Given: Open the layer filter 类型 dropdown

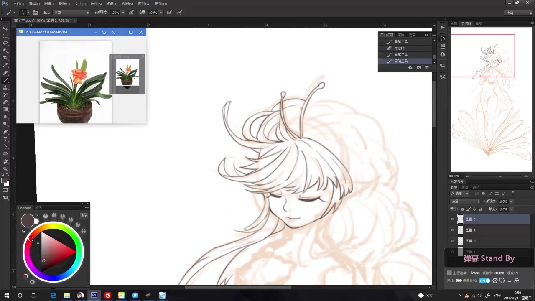Looking at the screenshot, I should click(x=459, y=194).
